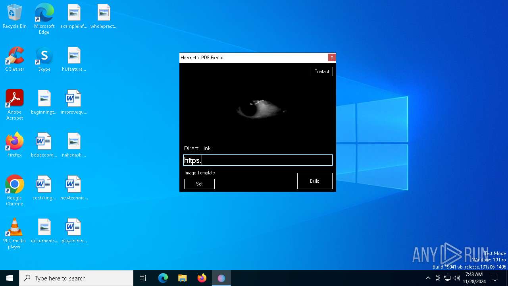Viewport: 508px width, 286px height.
Task: Click the Set image template button
Action: coord(199,184)
